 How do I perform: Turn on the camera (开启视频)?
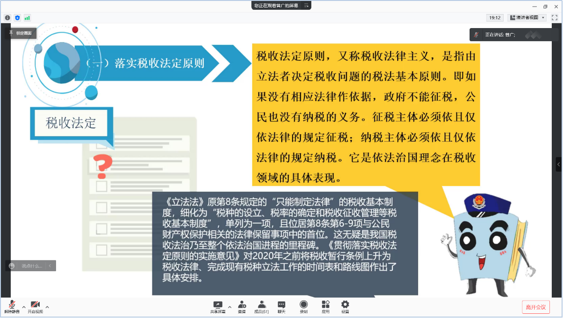[x=35, y=306]
